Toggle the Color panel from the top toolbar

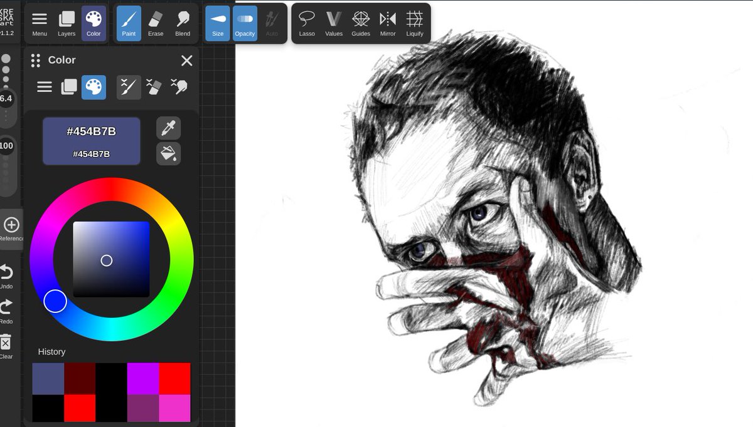[93, 23]
